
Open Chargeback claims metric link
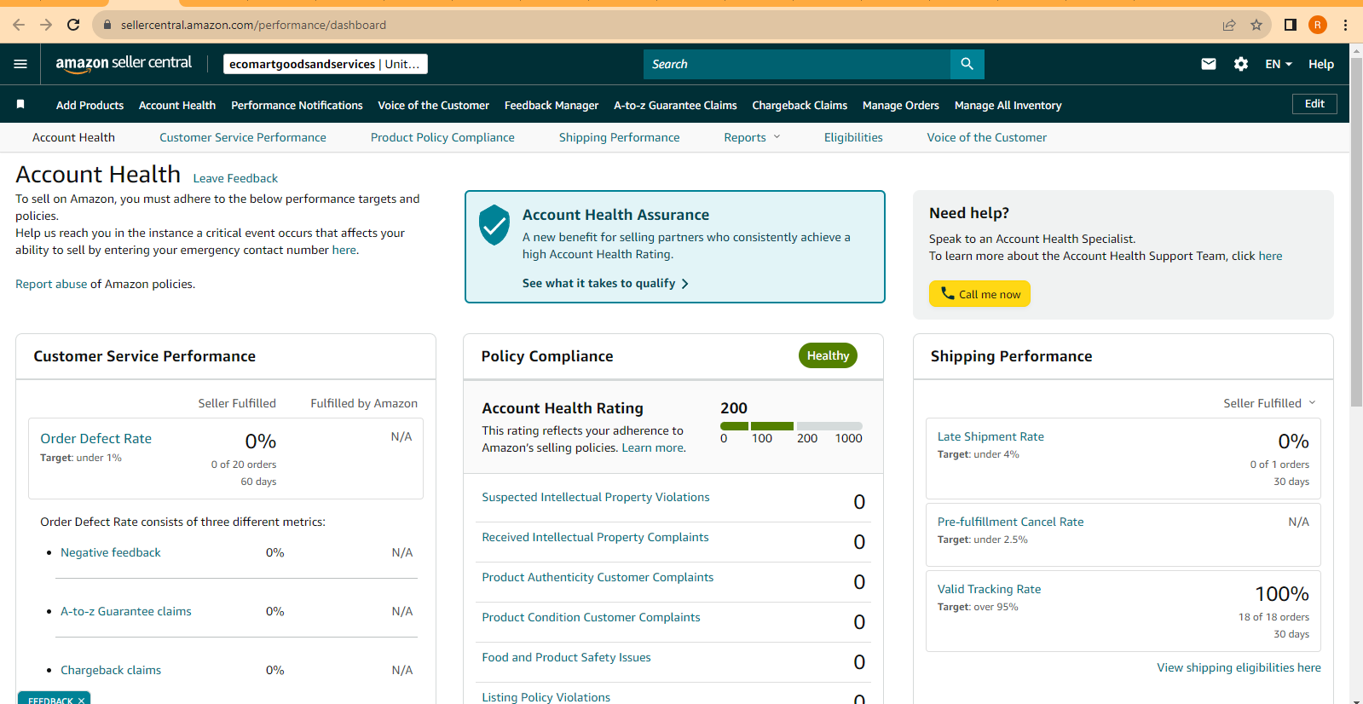click(111, 670)
